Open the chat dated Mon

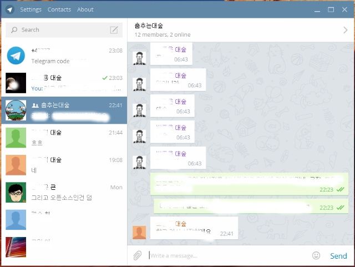point(64,192)
